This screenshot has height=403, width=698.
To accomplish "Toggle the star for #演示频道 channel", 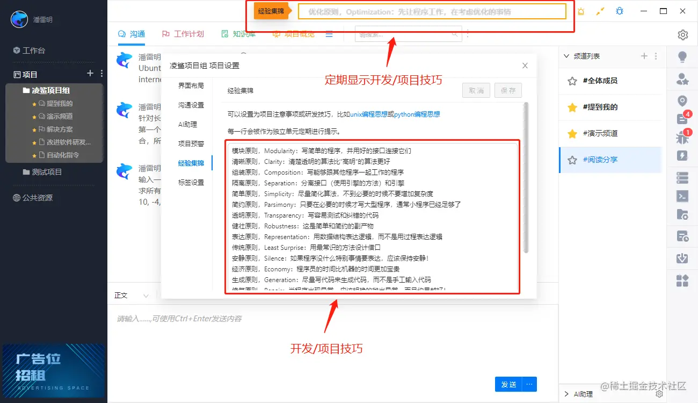I will point(572,133).
